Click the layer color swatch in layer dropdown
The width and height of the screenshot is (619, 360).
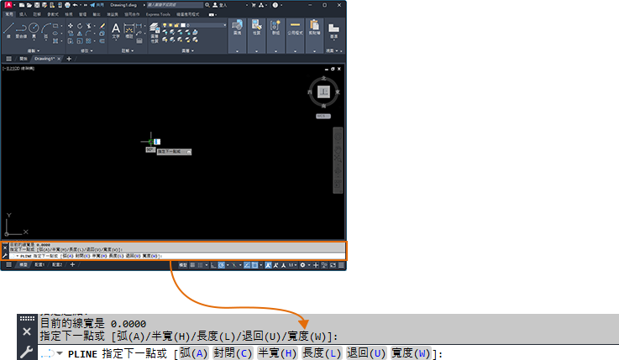183,25
